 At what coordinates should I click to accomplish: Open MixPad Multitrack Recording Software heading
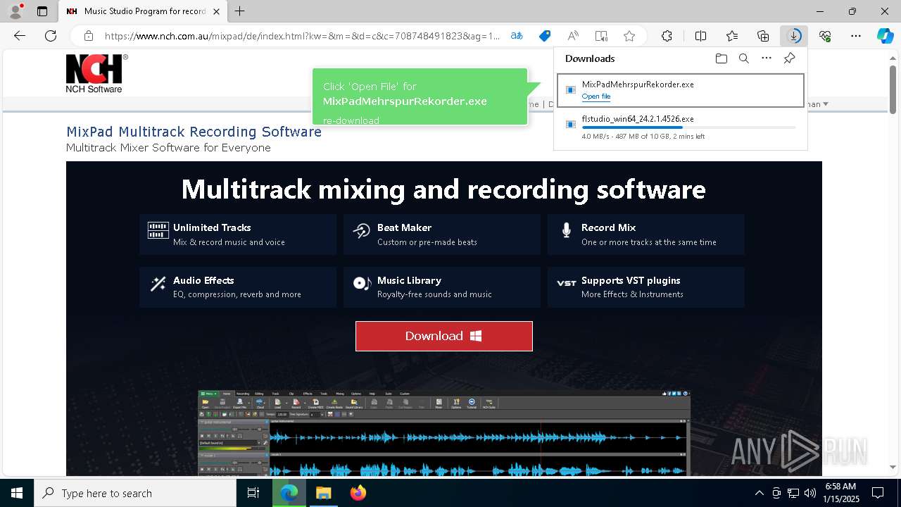194,132
